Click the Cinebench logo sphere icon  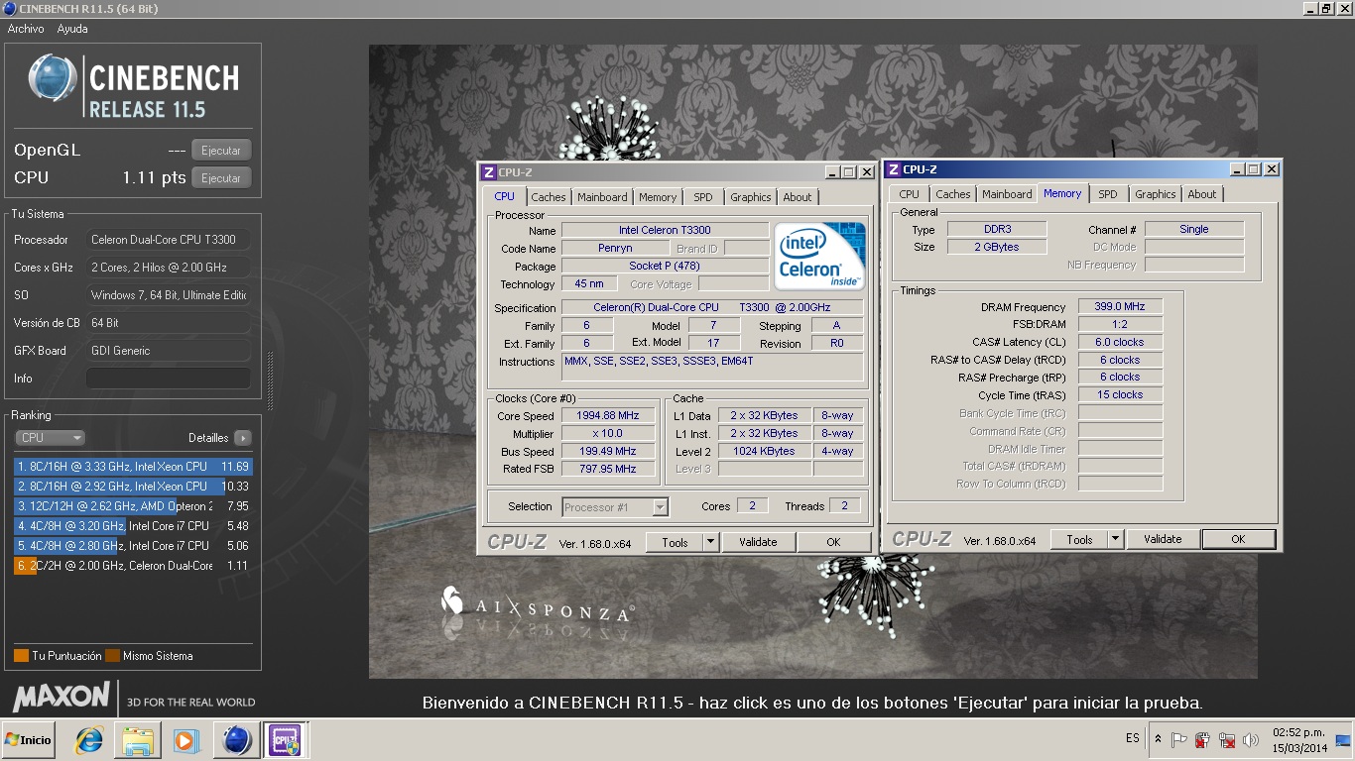(x=53, y=78)
